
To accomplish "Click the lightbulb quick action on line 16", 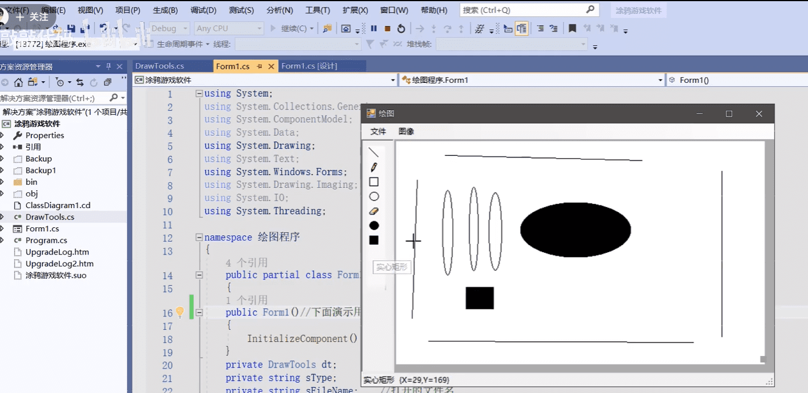I will (180, 312).
